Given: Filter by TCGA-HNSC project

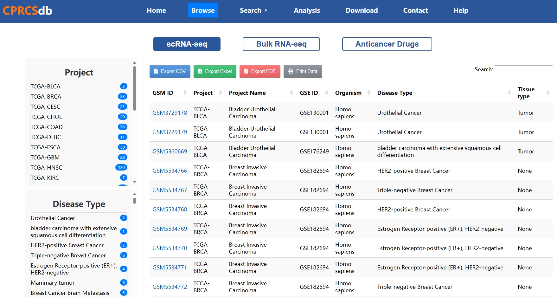Looking at the screenshot, I should [47, 168].
